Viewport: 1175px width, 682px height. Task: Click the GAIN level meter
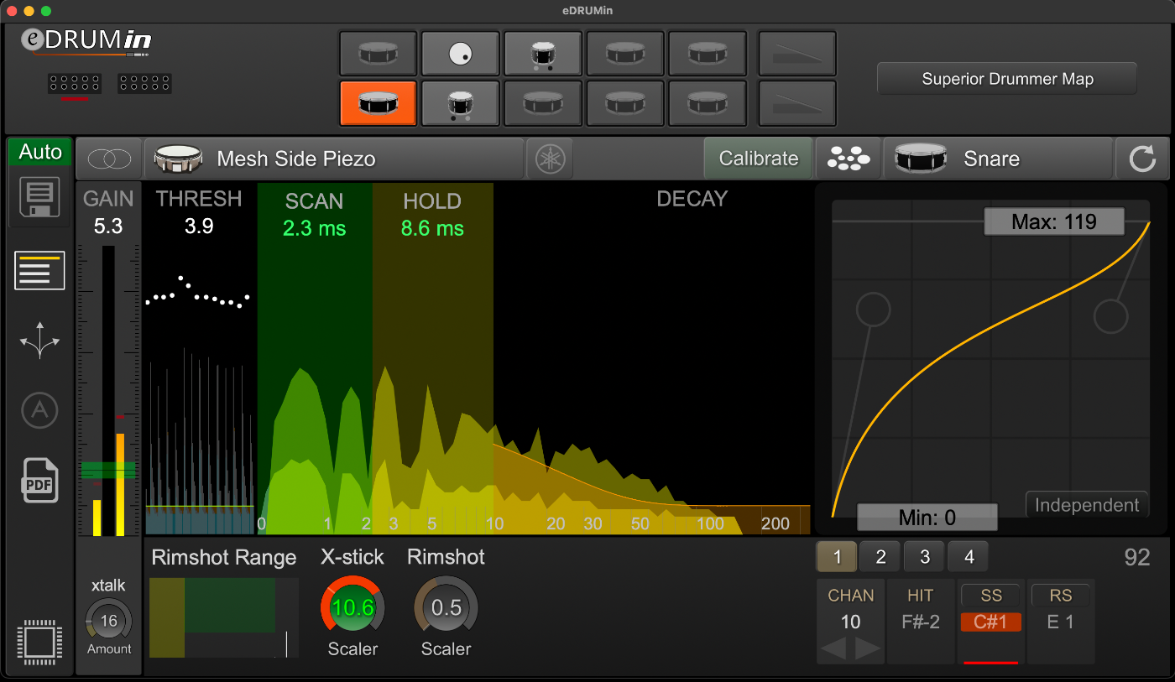108,390
